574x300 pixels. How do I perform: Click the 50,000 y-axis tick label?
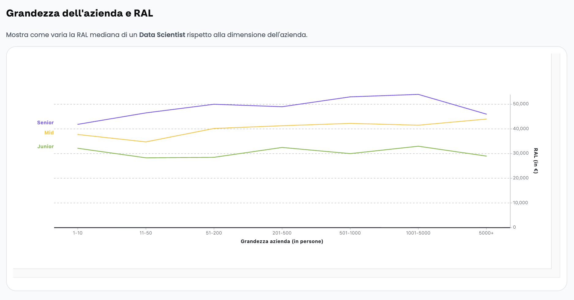tap(521, 104)
